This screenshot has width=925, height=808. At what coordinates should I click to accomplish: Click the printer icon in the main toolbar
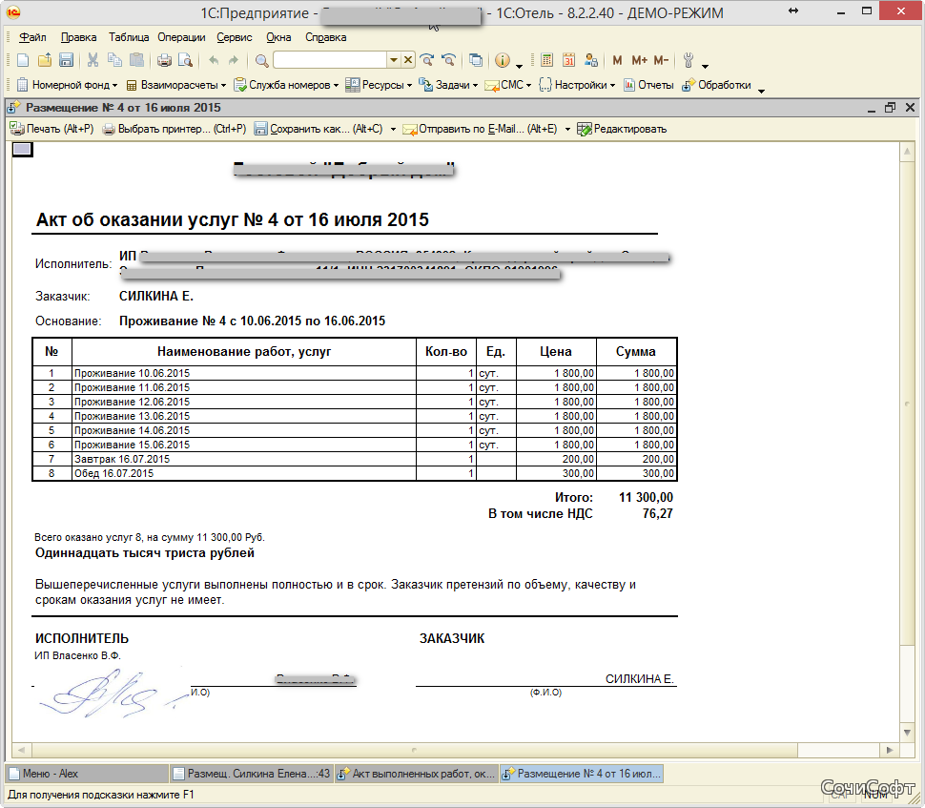click(x=164, y=60)
